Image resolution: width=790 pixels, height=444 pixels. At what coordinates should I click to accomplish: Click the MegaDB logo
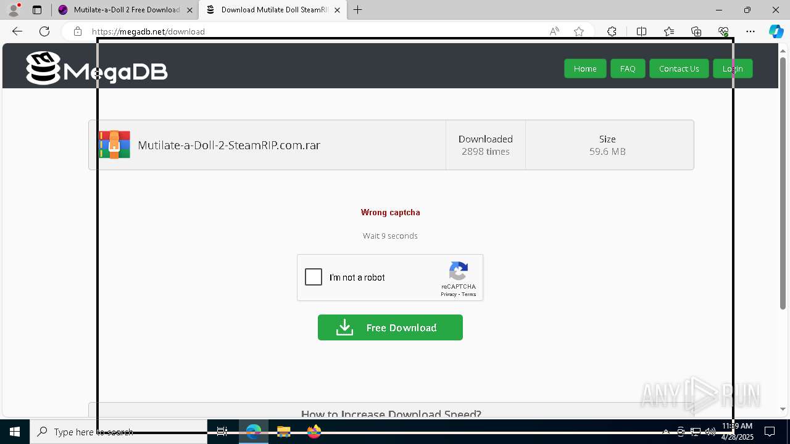(x=97, y=68)
